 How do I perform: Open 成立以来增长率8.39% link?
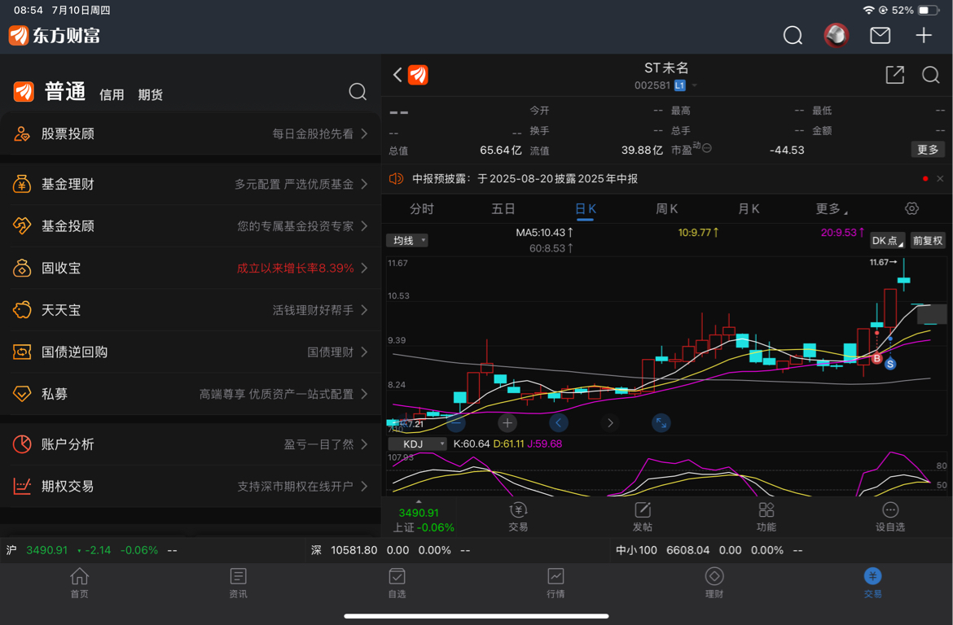[295, 268]
